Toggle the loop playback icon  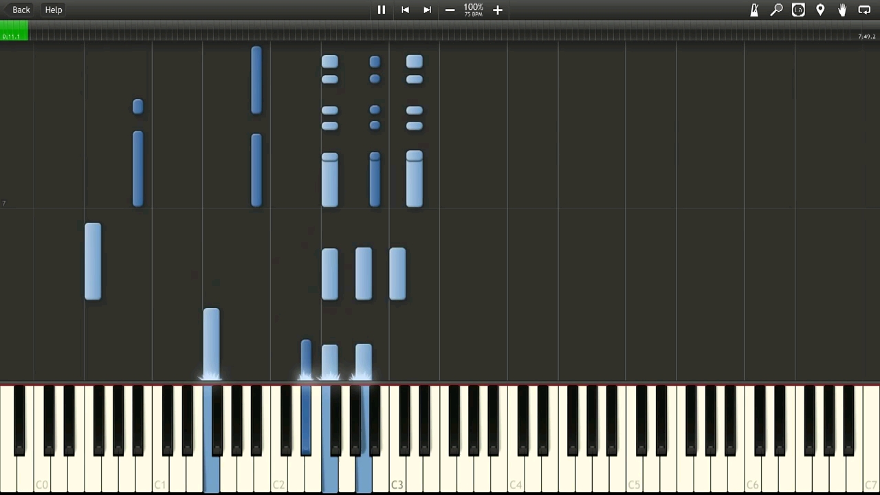click(x=864, y=10)
